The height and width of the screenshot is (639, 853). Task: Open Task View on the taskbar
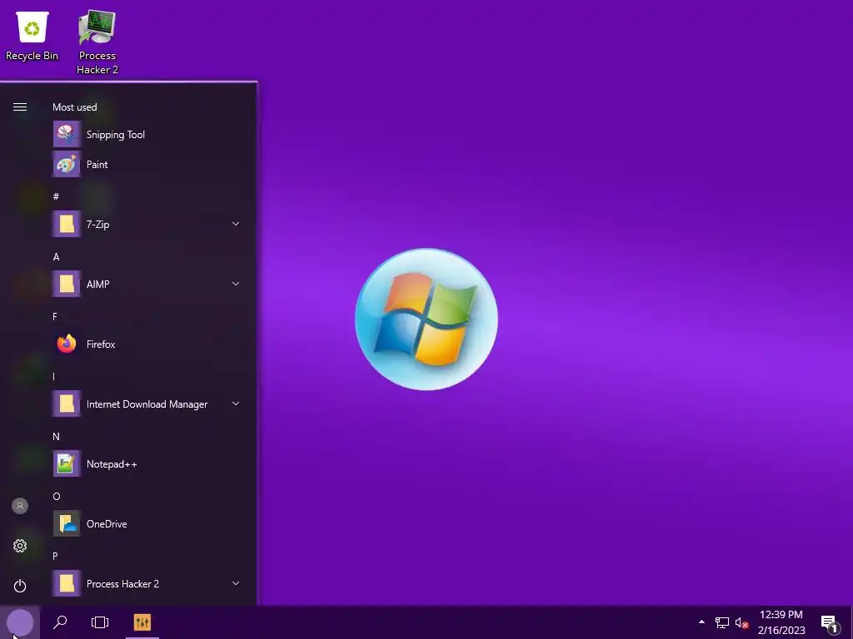pos(100,622)
